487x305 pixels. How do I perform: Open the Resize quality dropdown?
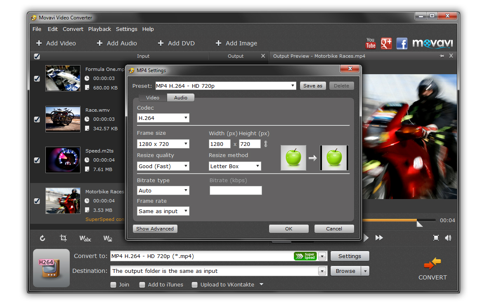coord(163,166)
